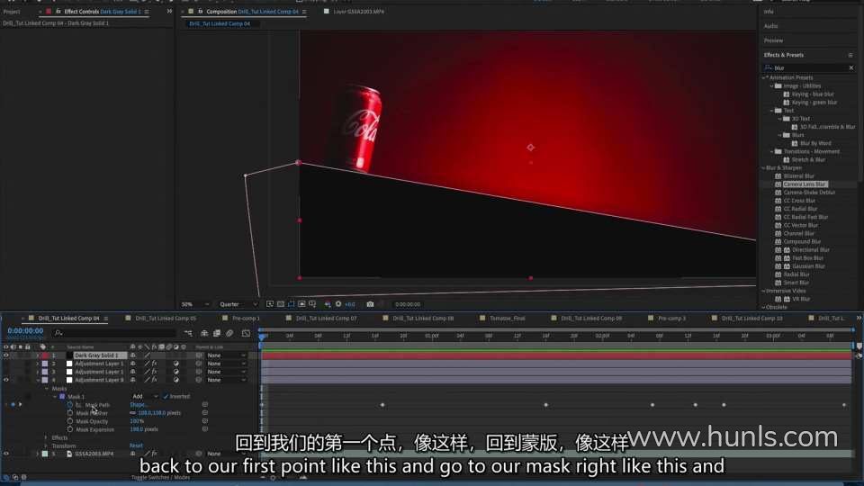Switch to Pre-comp 1 timeline tab
864x486 pixels.
click(x=246, y=319)
